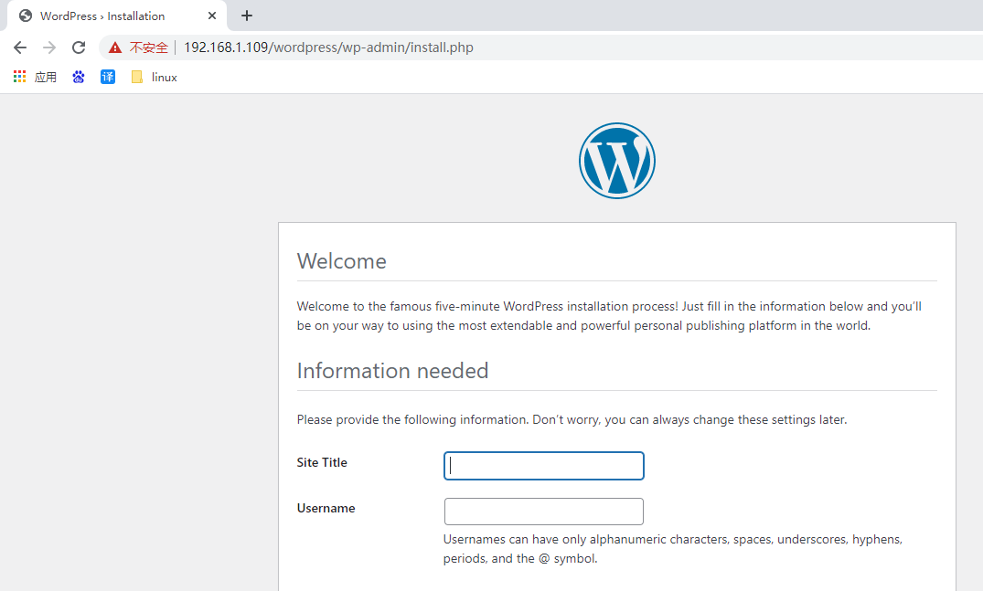Click the Username label
The height and width of the screenshot is (591, 983).
(x=326, y=509)
